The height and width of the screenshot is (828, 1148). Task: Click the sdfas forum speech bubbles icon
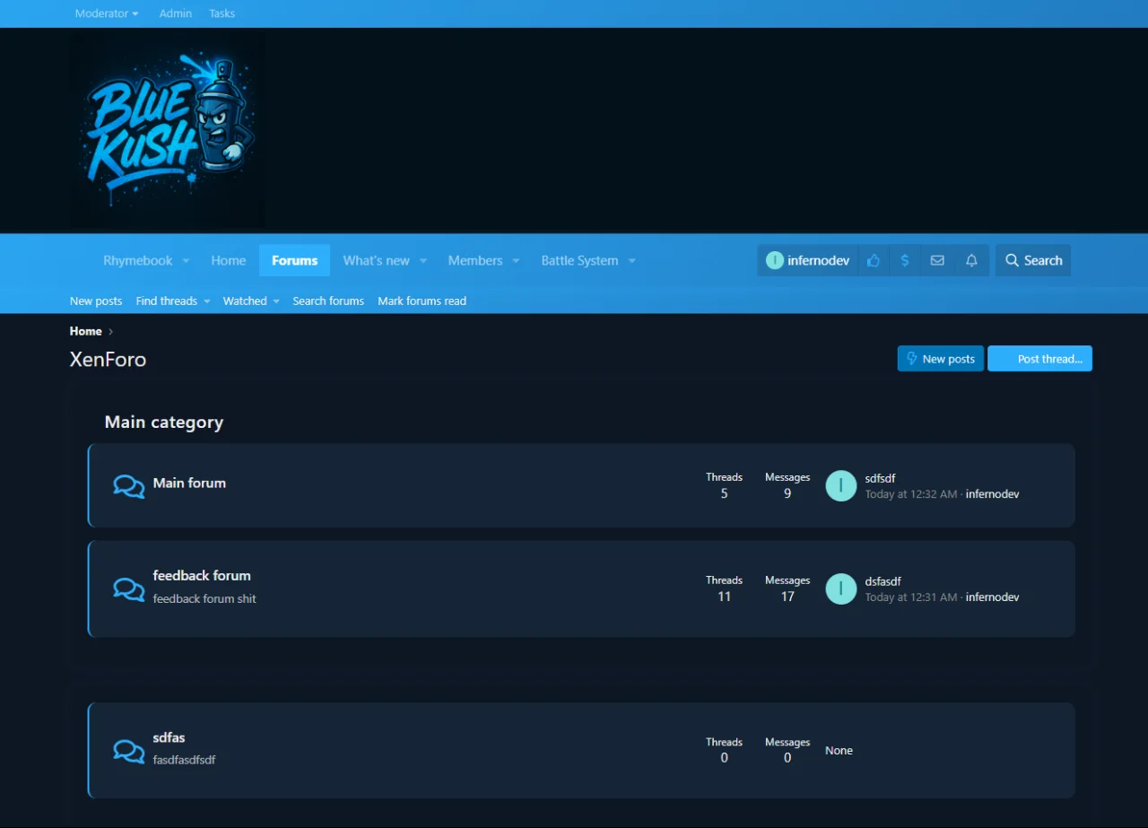(129, 751)
